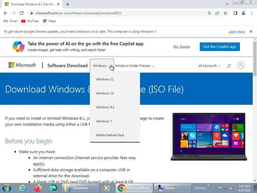Open the System taskbar window
Viewport: 257px width, 193px height.
pyautogui.click(x=172, y=188)
